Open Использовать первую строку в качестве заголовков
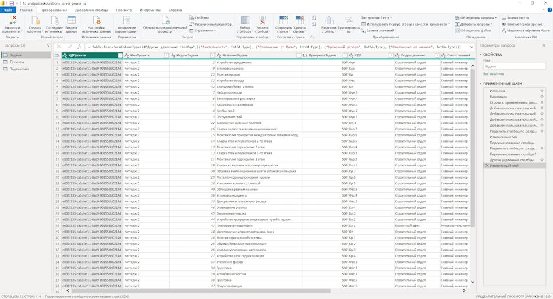Screen dimensions: 553x299 [x=406, y=24]
